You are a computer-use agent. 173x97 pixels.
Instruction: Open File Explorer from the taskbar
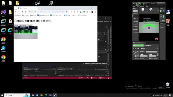41,95
